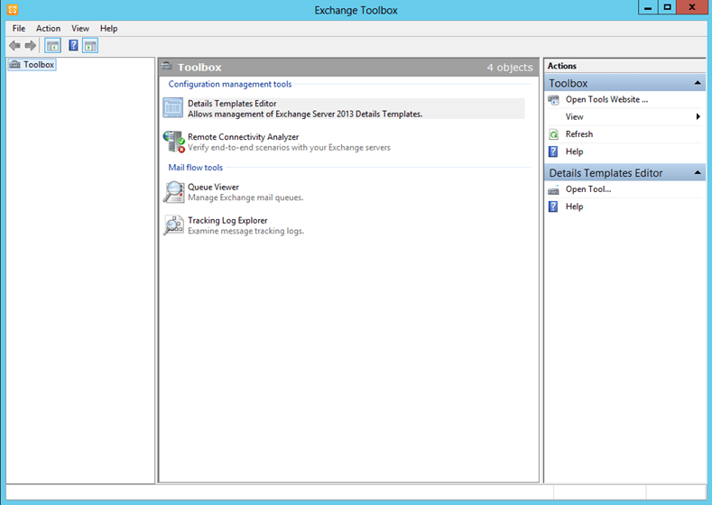Image resolution: width=712 pixels, height=505 pixels.
Task: Expand the View submenu arrow in Actions
Action: click(x=698, y=116)
